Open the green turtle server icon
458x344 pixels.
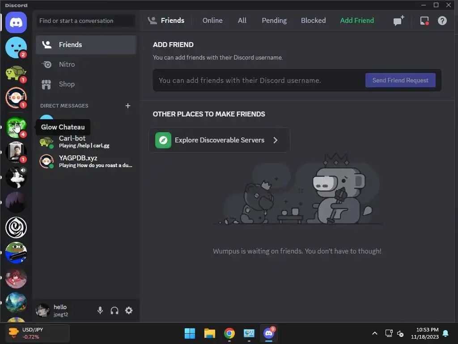pyautogui.click(x=16, y=73)
